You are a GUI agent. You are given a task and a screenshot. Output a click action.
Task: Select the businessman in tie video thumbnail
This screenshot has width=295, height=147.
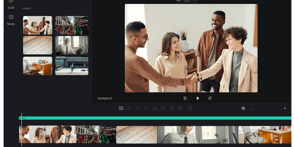click(x=72, y=45)
